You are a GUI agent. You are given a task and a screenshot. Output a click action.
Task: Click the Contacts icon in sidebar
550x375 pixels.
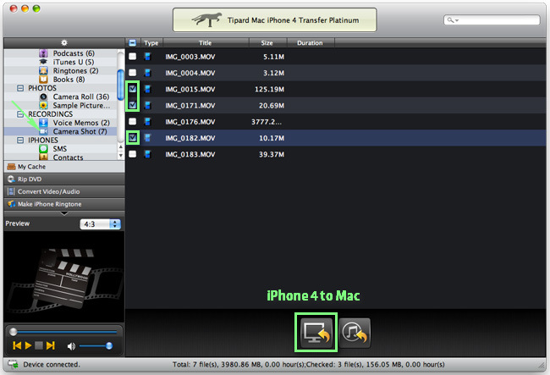(x=43, y=157)
